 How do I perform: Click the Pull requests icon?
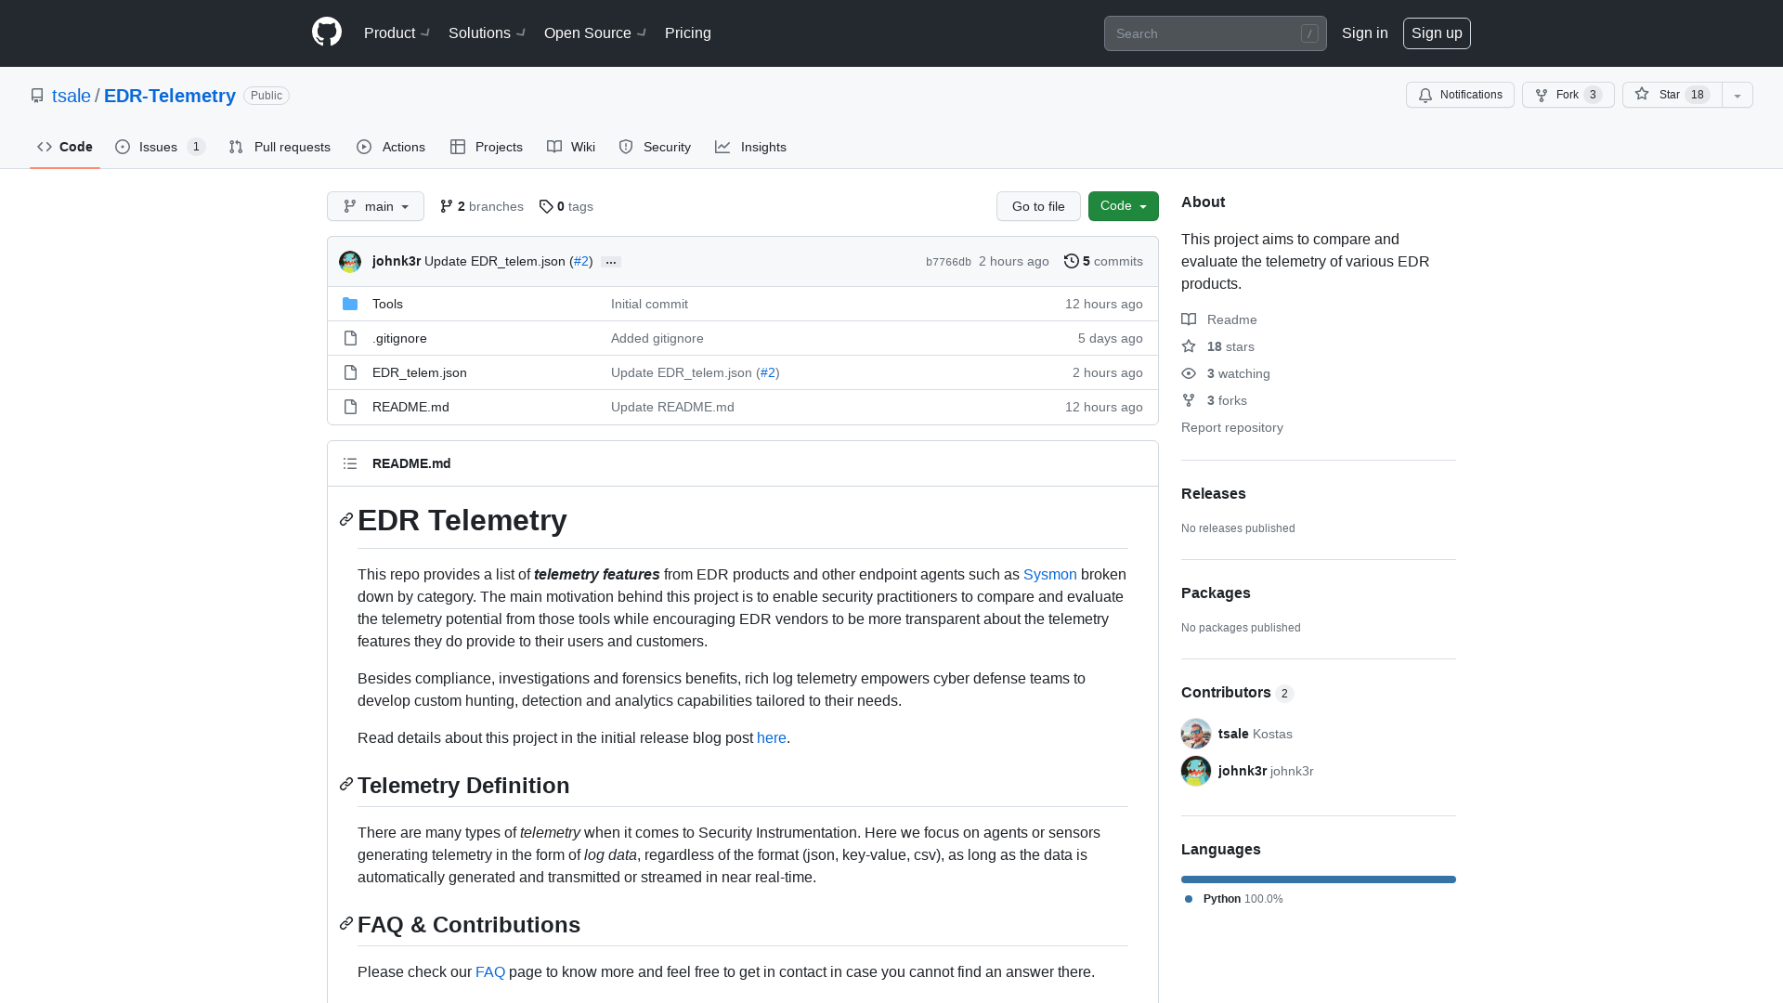click(237, 147)
